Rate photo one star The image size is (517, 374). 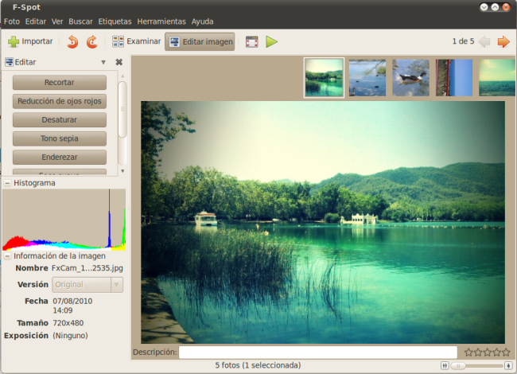click(x=468, y=353)
